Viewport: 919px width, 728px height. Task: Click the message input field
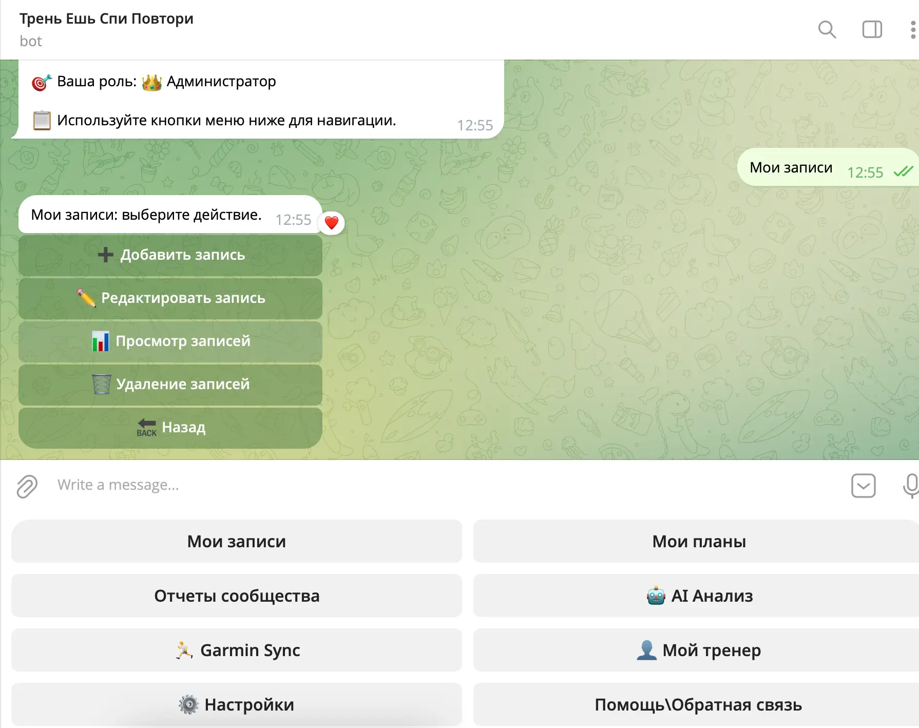tap(447, 485)
